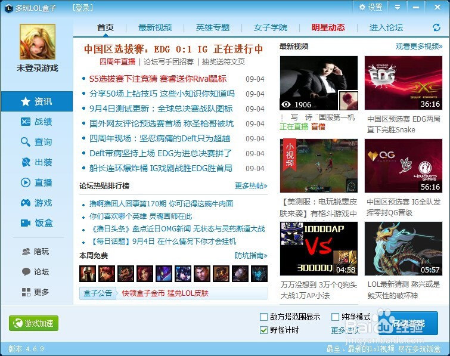The image size is (450, 356).
Task: Open 快领盒子金币 猛兑LOL皮肤 announcement
Action: (x=165, y=293)
